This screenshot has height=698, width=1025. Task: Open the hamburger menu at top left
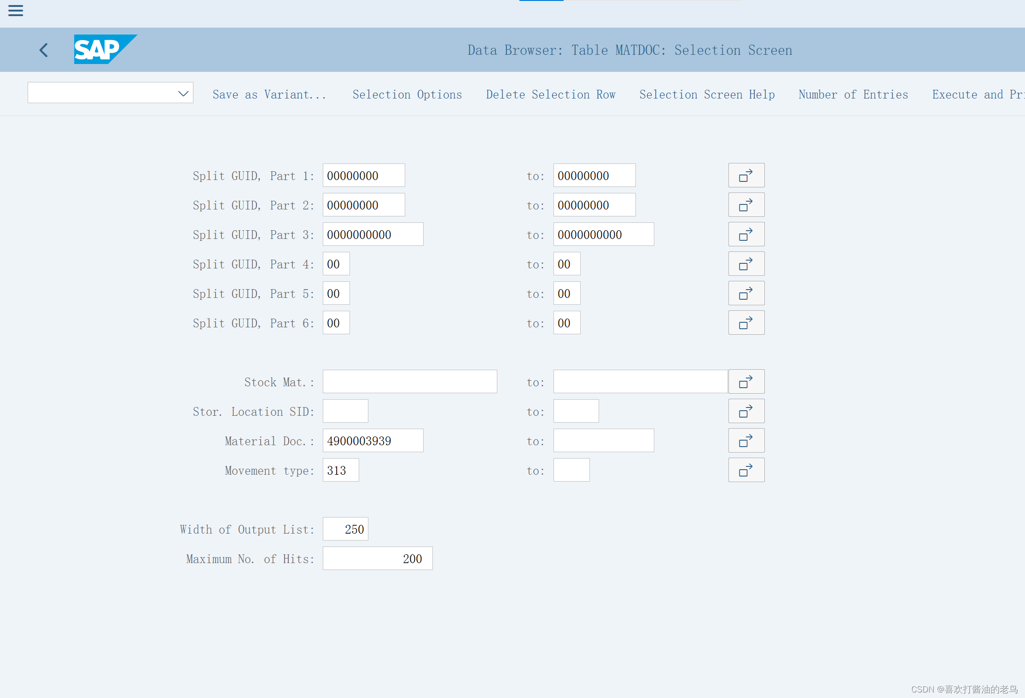(x=16, y=11)
